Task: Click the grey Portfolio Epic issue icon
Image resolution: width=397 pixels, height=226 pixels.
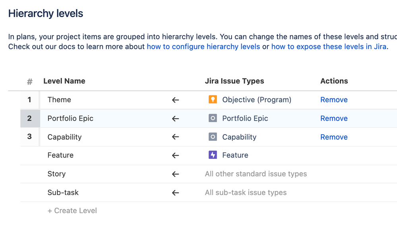Action: click(213, 119)
